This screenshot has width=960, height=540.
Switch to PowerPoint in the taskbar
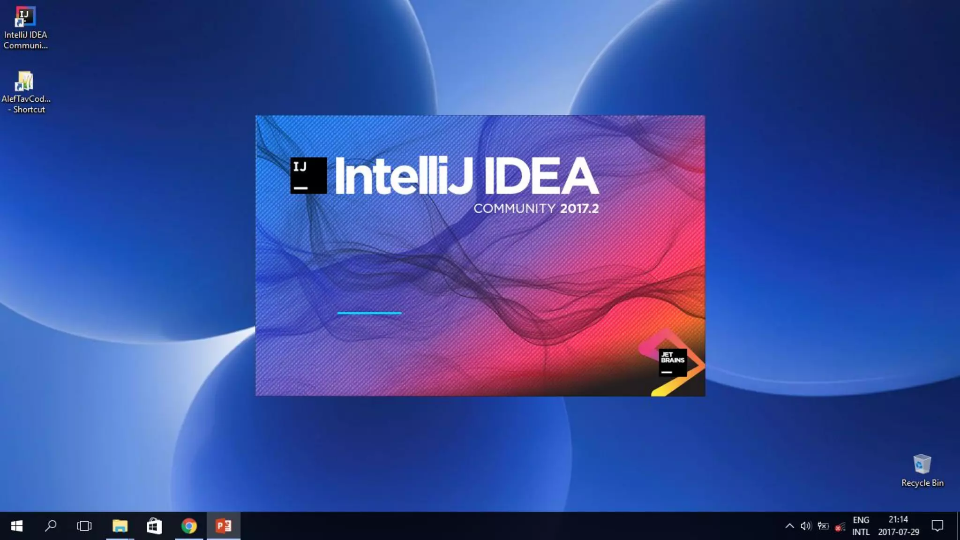point(224,526)
